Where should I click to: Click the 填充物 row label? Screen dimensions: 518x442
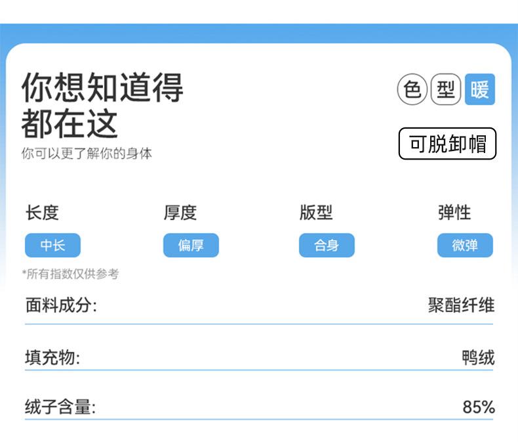(x=52, y=358)
